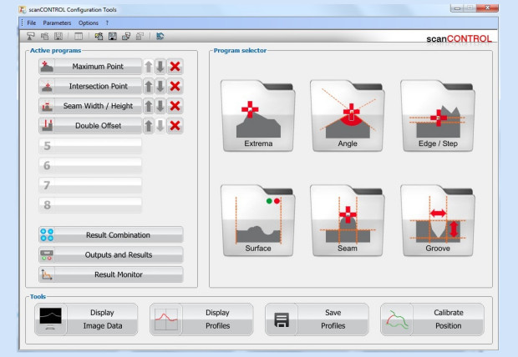Open the Edge / Step program folder

point(438,115)
